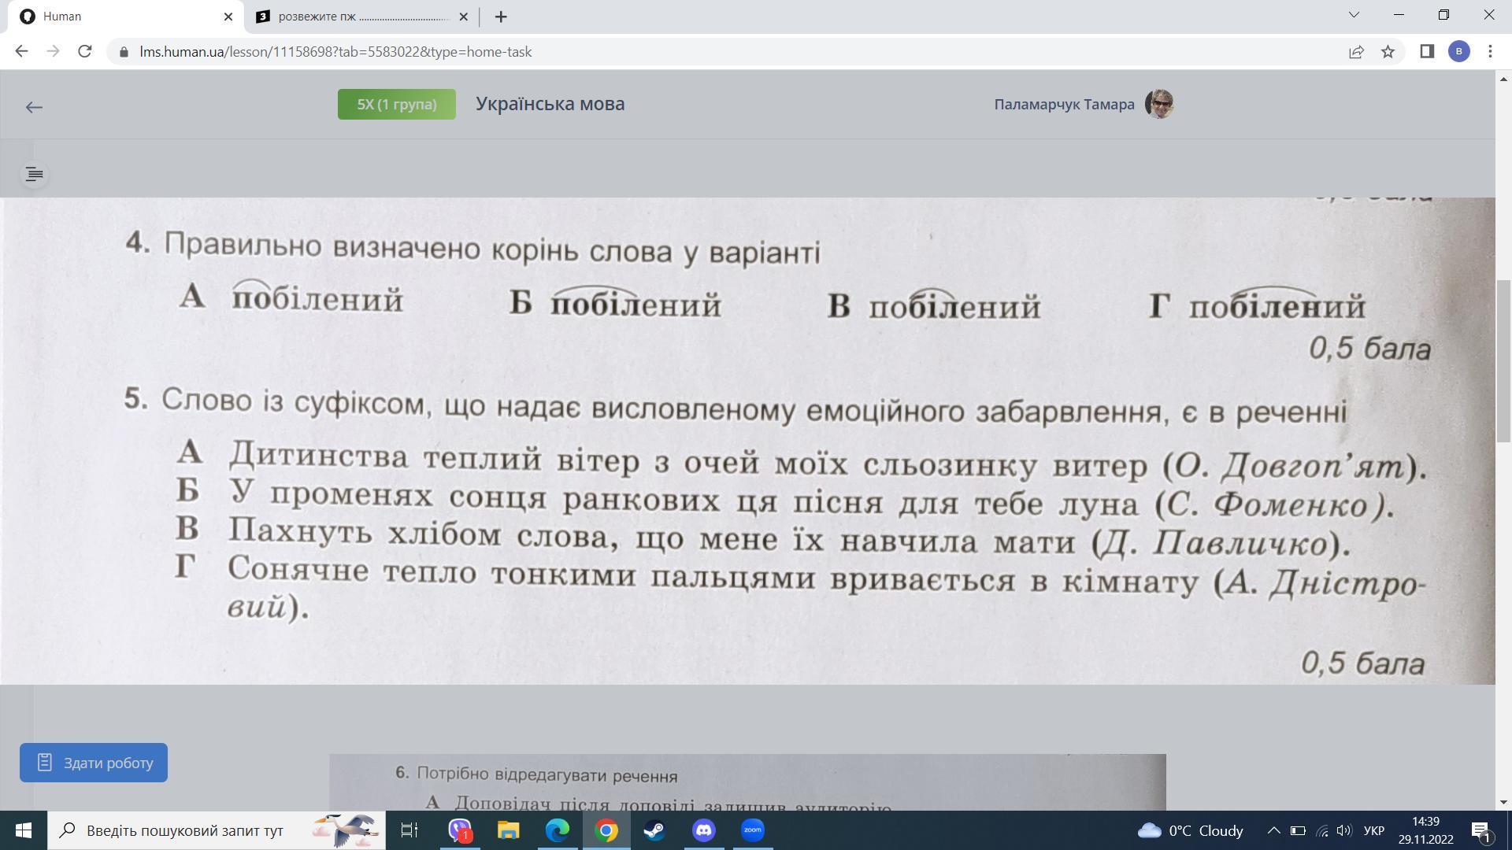Open the task list menu icon
Viewport: 1512px width, 850px height.
tap(34, 174)
